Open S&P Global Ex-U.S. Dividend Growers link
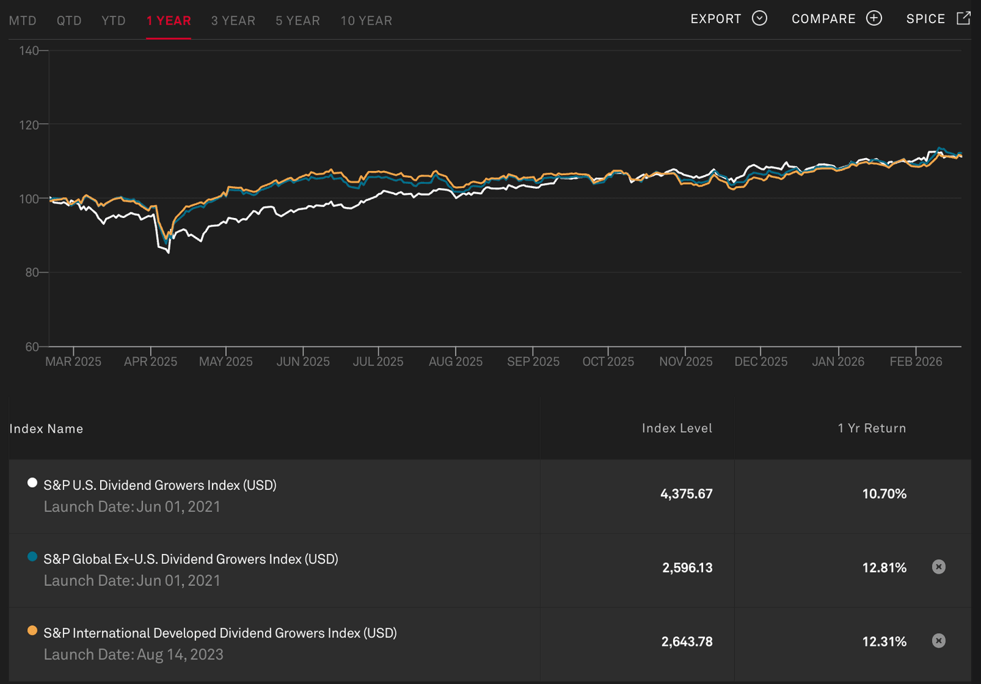 point(191,559)
